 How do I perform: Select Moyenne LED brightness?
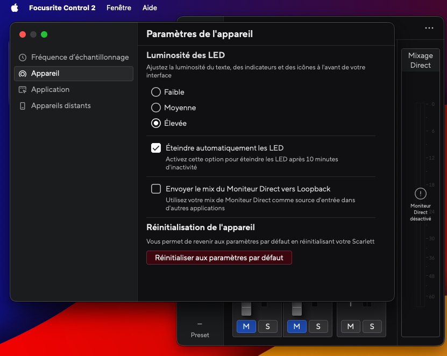pyautogui.click(x=156, y=108)
